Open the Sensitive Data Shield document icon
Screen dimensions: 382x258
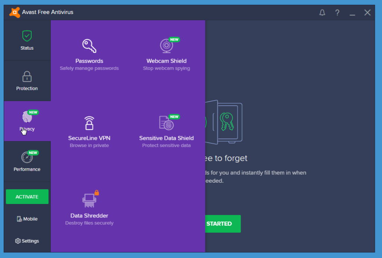pos(166,123)
